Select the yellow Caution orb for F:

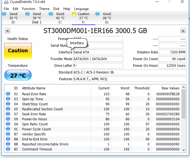click(x=74, y=14)
